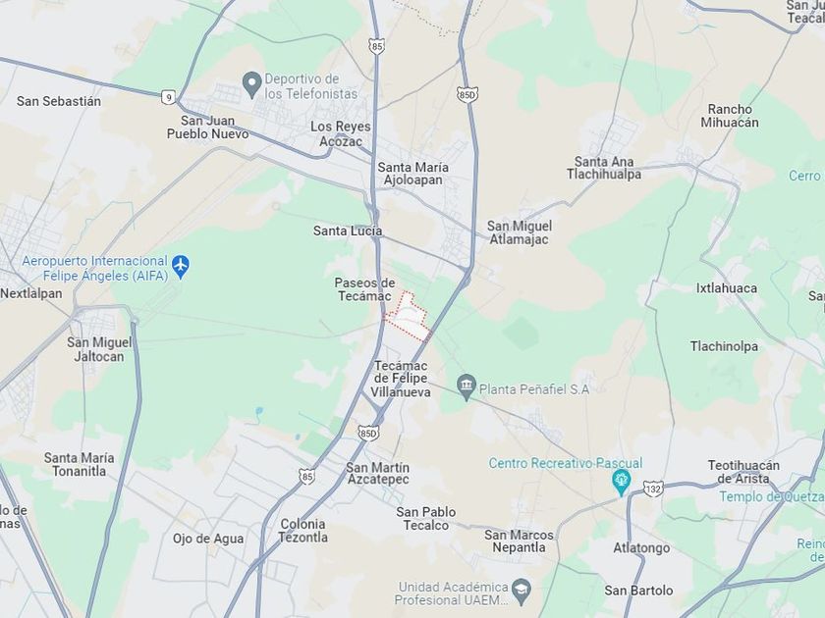Click the Planta Peñafiel S.A museum icon
825x618 pixels.
467,387
